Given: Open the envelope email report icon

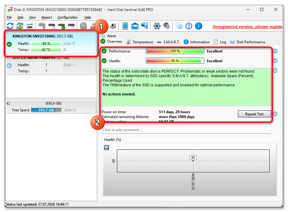Looking at the screenshot, I should click(x=135, y=26).
